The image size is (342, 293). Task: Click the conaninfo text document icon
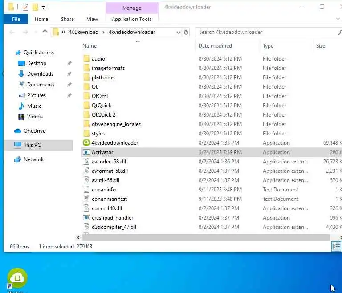click(86, 190)
